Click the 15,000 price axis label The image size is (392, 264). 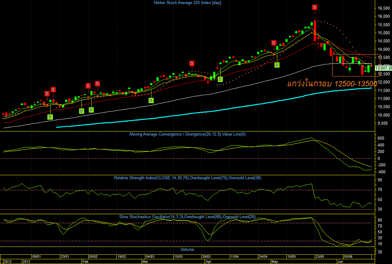click(384, 33)
